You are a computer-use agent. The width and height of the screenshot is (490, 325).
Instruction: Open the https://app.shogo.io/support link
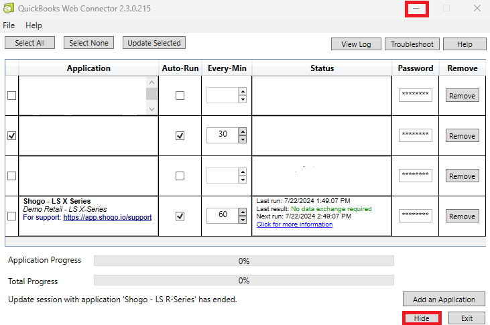(x=107, y=217)
